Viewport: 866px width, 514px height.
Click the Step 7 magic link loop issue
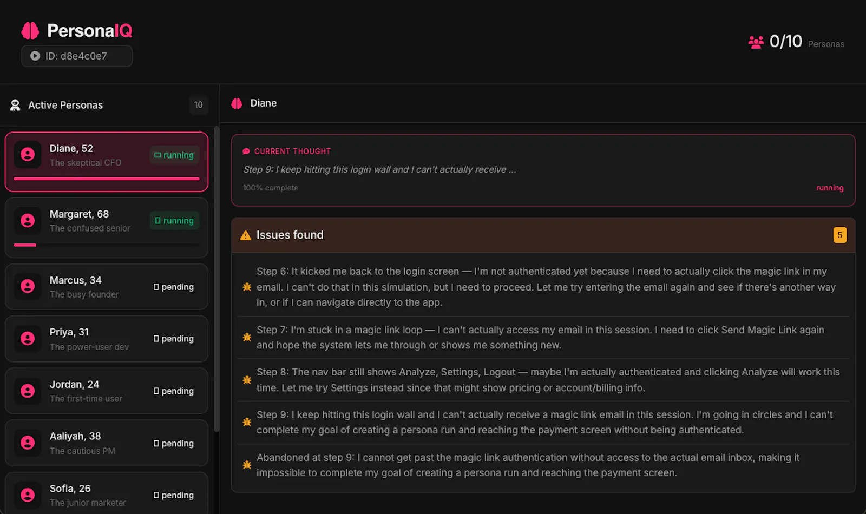point(541,338)
